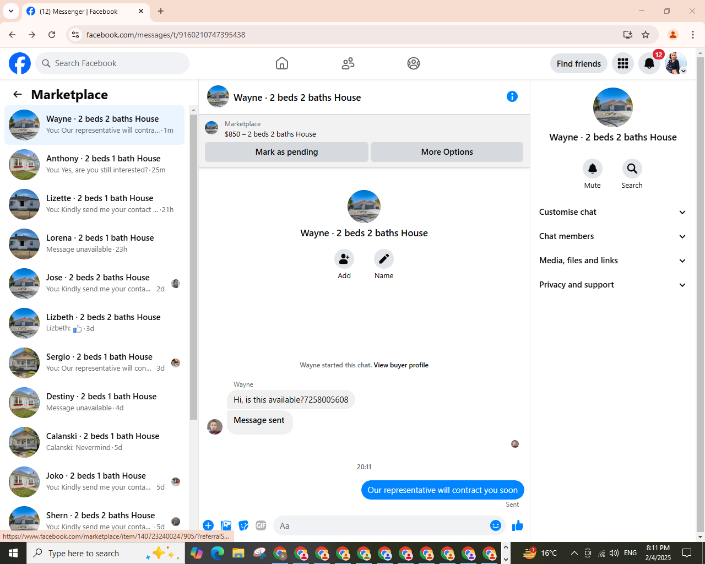Open the $850 – 2 beds 2 baths House listing
Viewport: 705px width, 564px height.
click(270, 134)
